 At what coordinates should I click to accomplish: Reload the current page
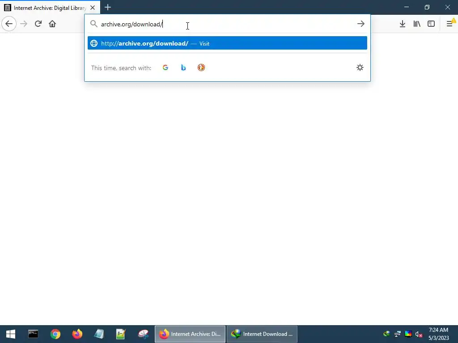click(x=38, y=24)
